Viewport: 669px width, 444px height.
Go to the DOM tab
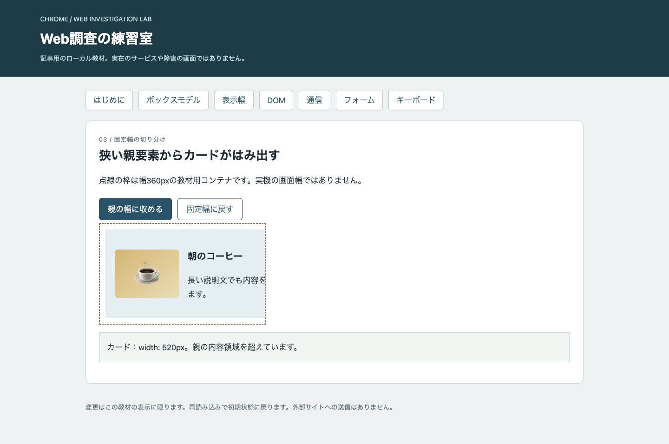click(276, 100)
